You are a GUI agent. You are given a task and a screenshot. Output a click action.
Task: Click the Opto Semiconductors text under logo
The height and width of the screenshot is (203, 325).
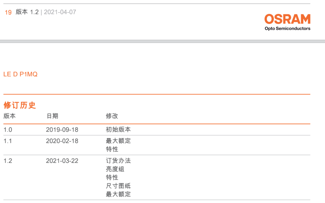coord(288,29)
